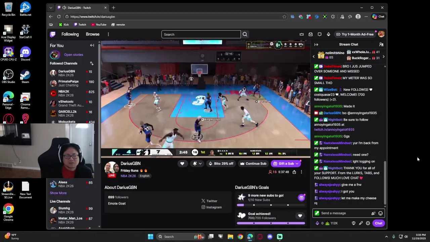The width and height of the screenshot is (430, 242).
Task: Open the Whispers speech bubble icon
Action: 319,34
